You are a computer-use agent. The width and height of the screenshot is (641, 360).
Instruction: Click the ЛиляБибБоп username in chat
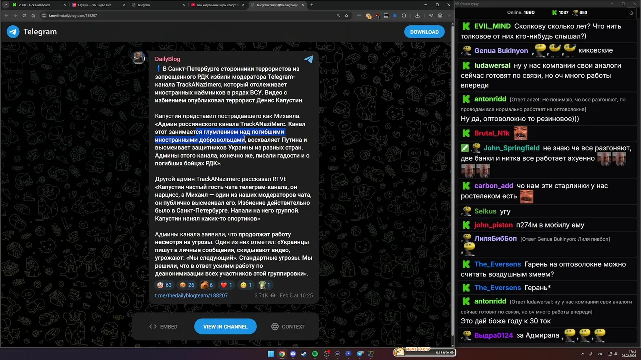coord(495,239)
